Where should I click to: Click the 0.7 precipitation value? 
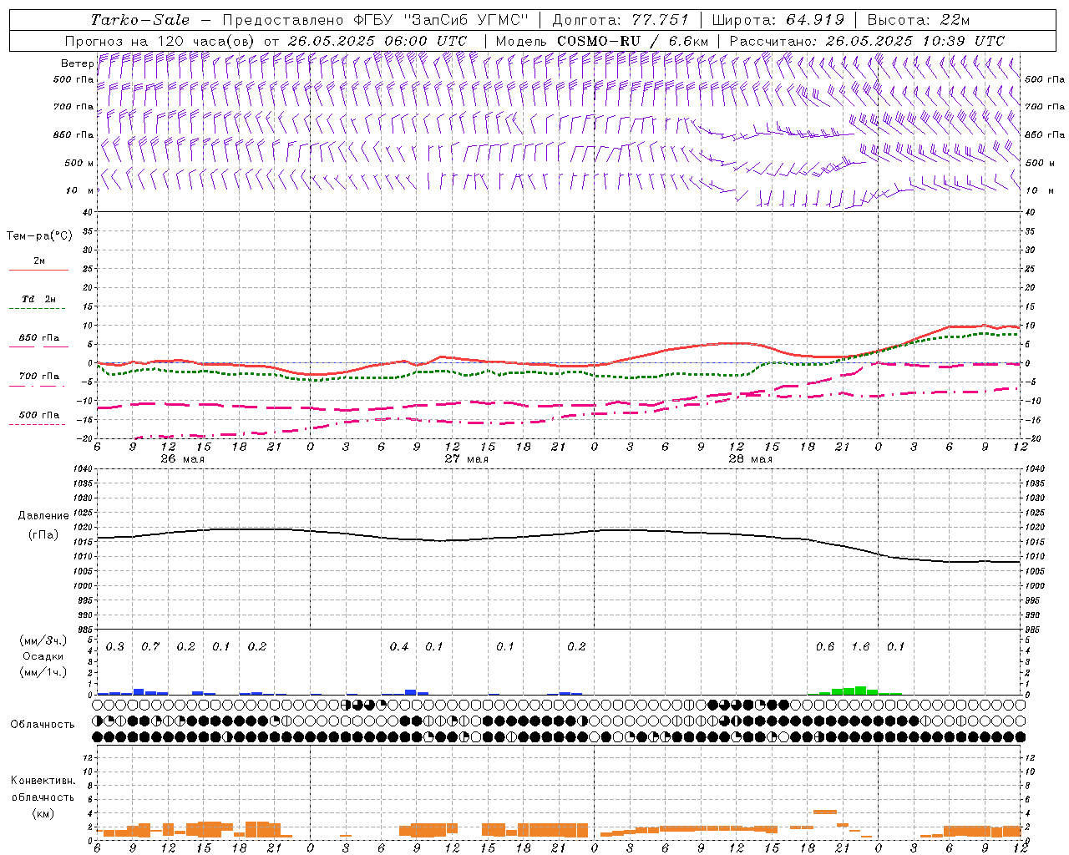[x=150, y=647]
